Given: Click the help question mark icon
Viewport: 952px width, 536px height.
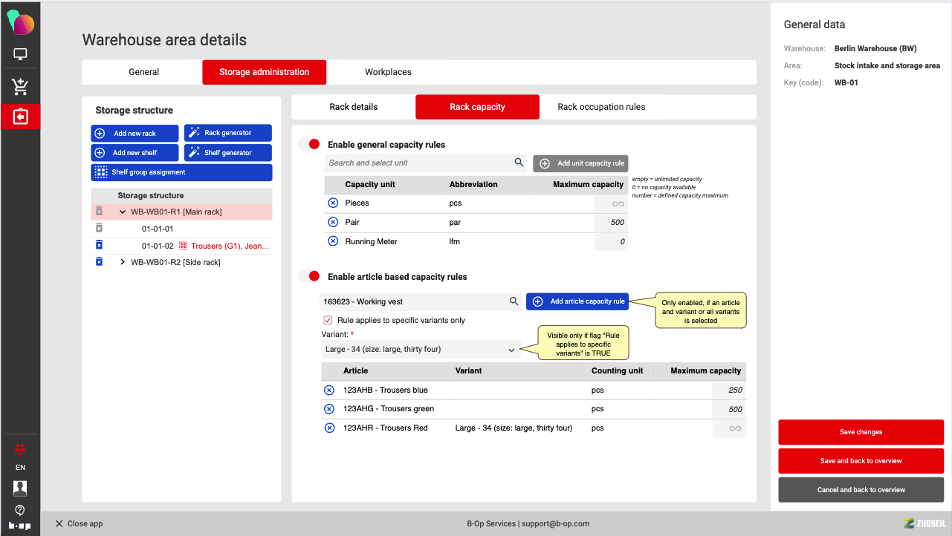Looking at the screenshot, I should (x=20, y=510).
